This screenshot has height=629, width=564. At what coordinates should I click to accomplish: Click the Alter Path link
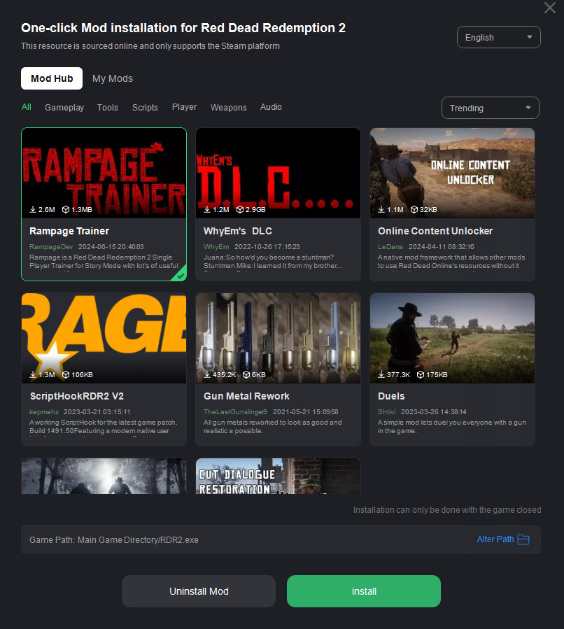(x=495, y=539)
